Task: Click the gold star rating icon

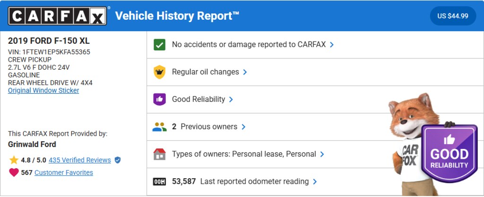Action: pyautogui.click(x=14, y=160)
